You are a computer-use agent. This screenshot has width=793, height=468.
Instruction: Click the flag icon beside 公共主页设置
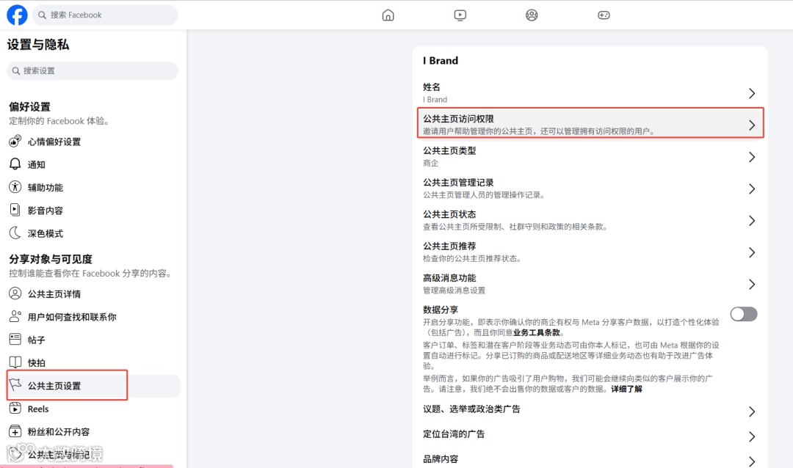pos(15,385)
